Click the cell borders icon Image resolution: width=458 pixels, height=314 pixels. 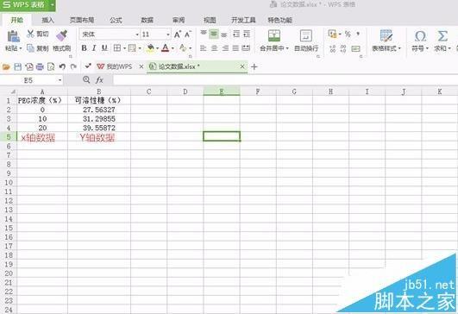(x=117, y=48)
